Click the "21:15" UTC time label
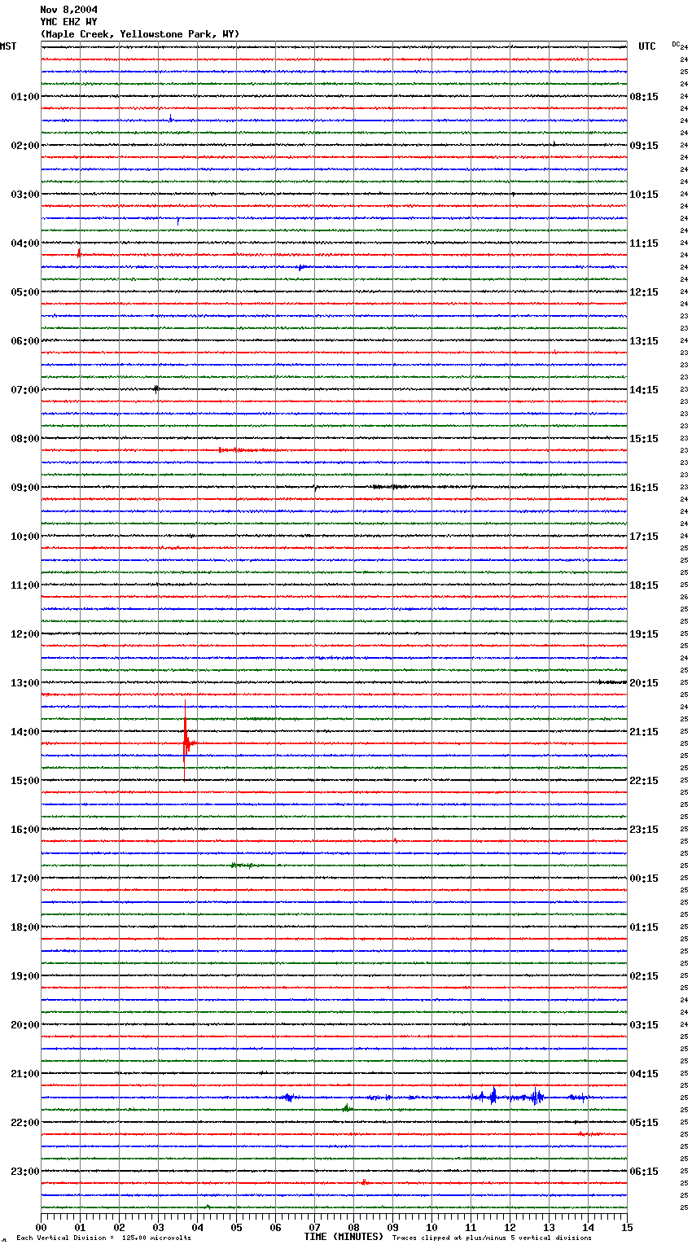692x1249 pixels. click(644, 732)
